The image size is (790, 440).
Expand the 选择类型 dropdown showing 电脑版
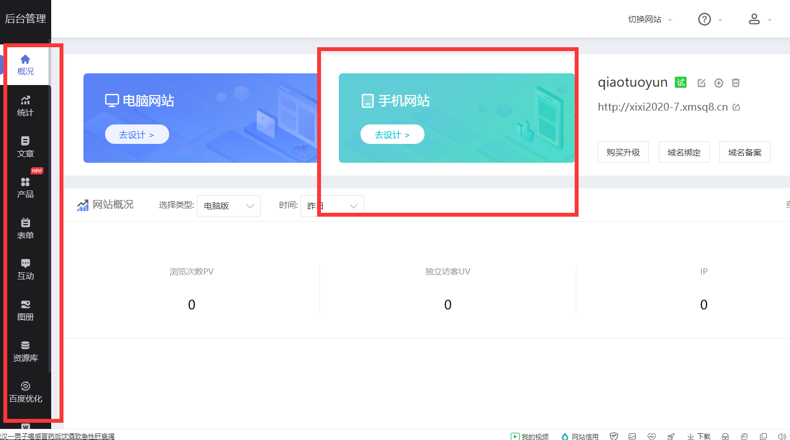coord(228,206)
